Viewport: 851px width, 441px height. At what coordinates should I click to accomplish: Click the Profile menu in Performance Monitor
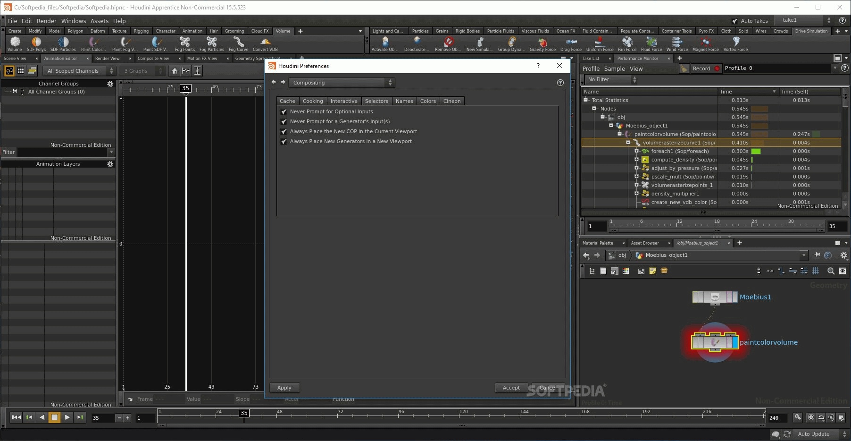point(591,68)
